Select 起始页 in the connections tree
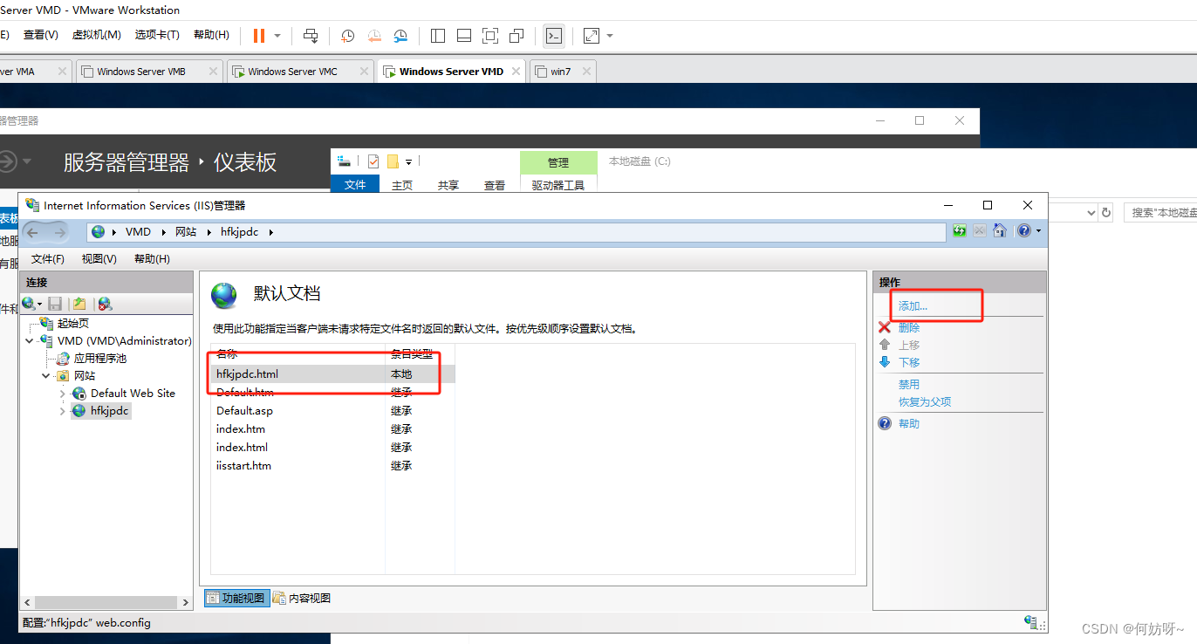The height and width of the screenshot is (644, 1197). (x=72, y=324)
